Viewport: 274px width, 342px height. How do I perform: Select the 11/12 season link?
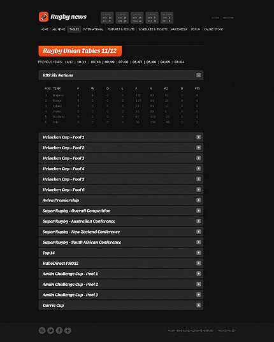[x=69, y=62]
